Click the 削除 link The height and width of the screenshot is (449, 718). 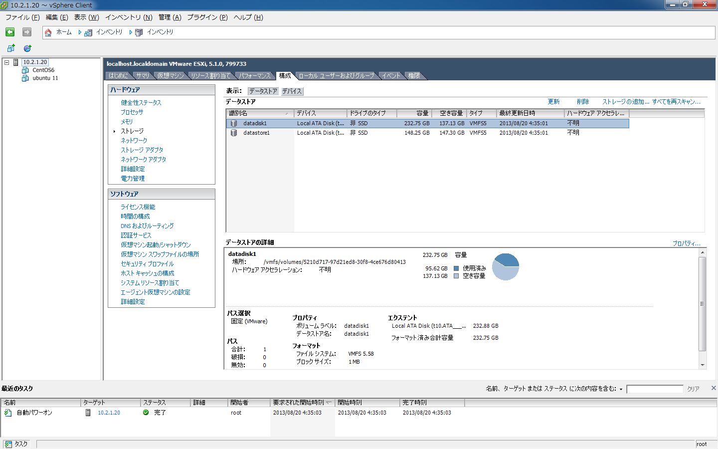click(583, 102)
